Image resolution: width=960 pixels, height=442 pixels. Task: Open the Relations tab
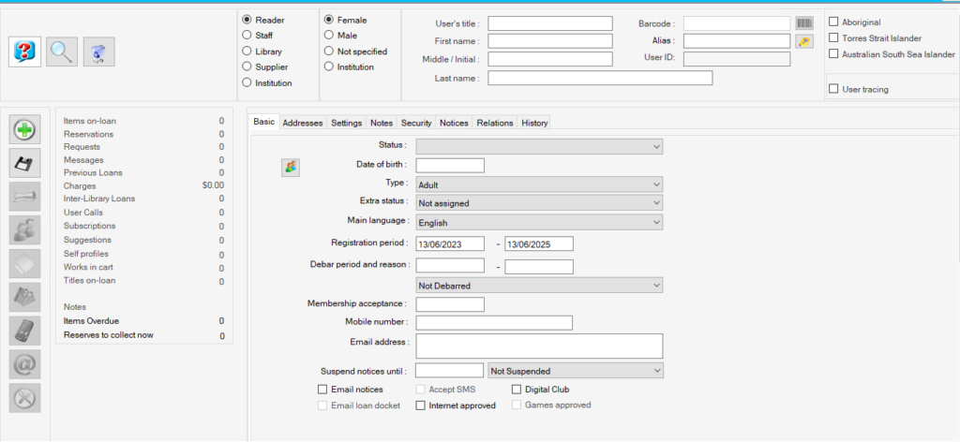pos(495,123)
